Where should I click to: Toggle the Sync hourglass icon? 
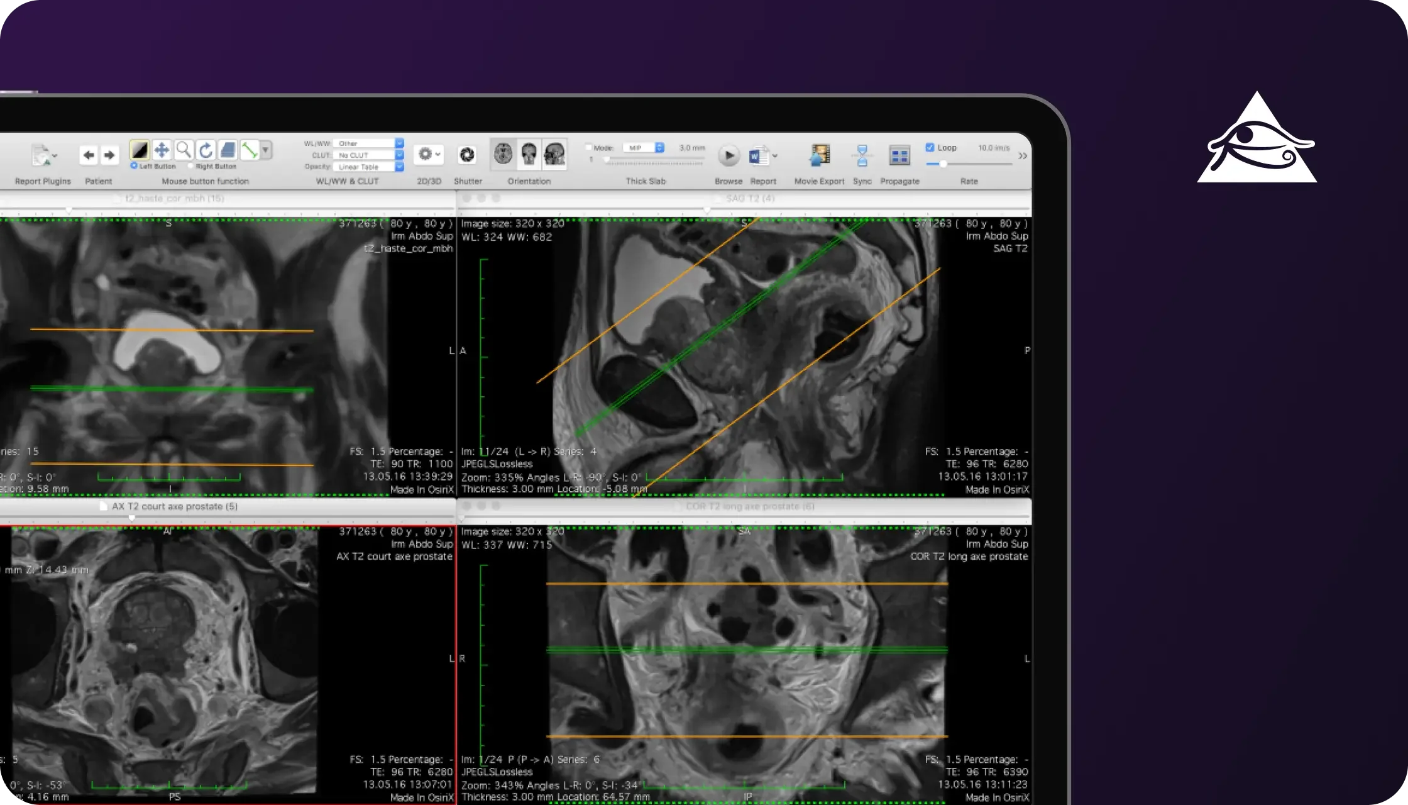click(x=862, y=155)
